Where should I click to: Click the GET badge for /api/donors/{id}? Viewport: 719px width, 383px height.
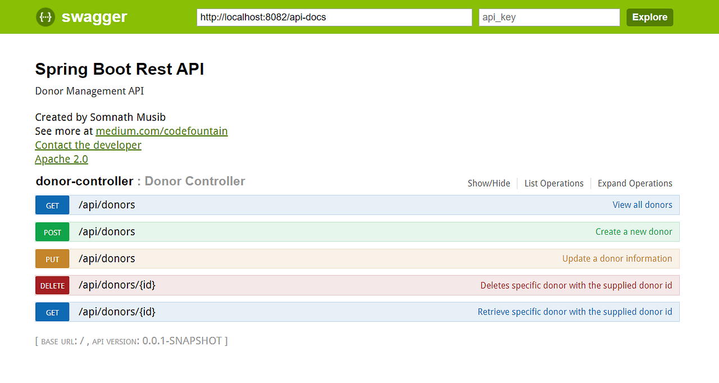tap(52, 312)
